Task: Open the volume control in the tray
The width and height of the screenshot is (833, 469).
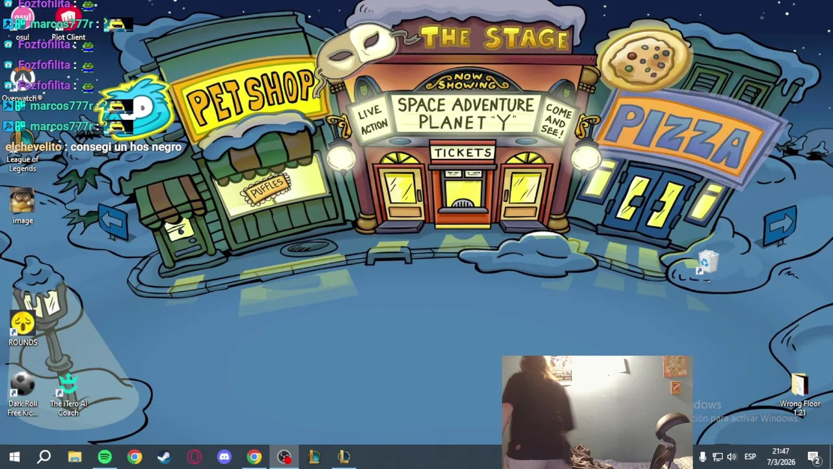Action: 732,457
